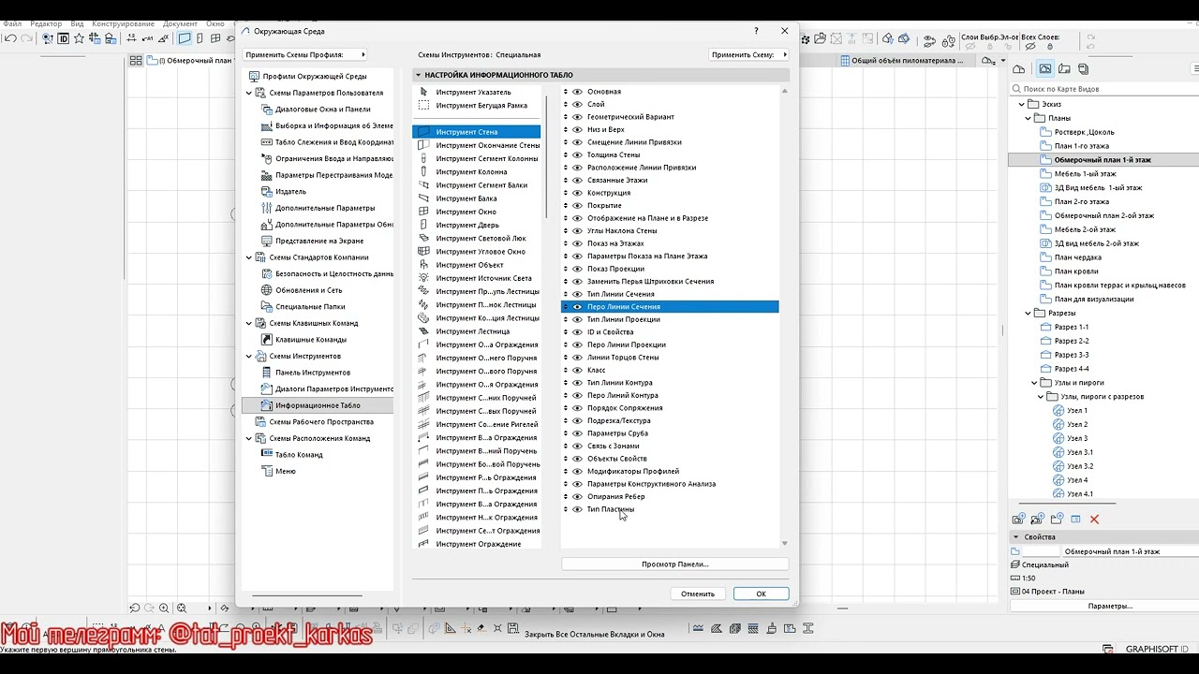Click the Инструмент Дверь door icon
This screenshot has height=674, width=1199.
pos(423,225)
